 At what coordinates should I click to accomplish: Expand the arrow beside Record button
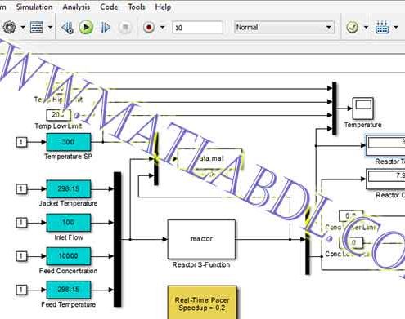tap(162, 27)
